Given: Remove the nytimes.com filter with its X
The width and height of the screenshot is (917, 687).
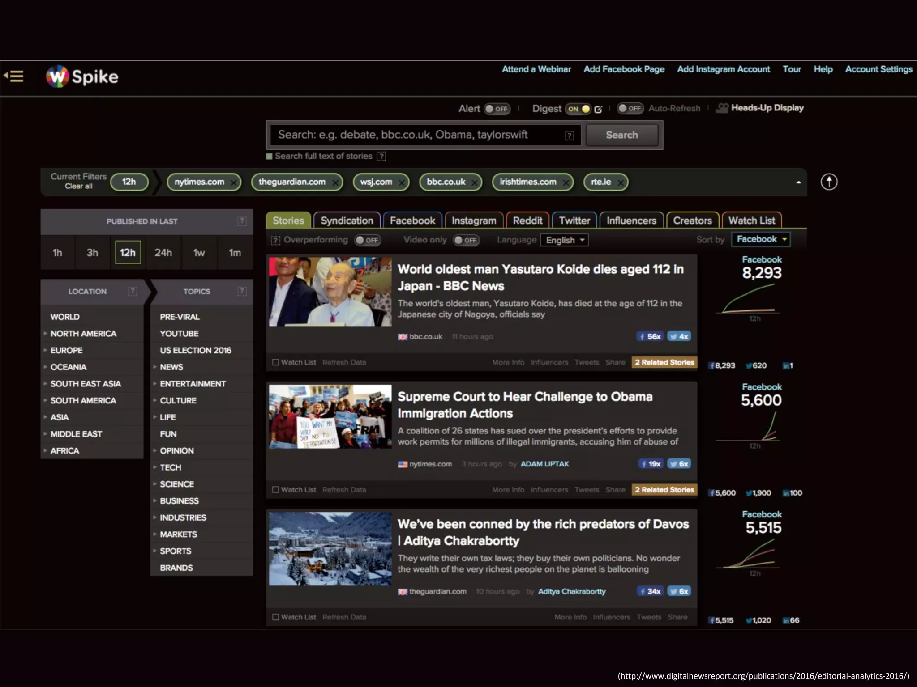Looking at the screenshot, I should click(234, 182).
